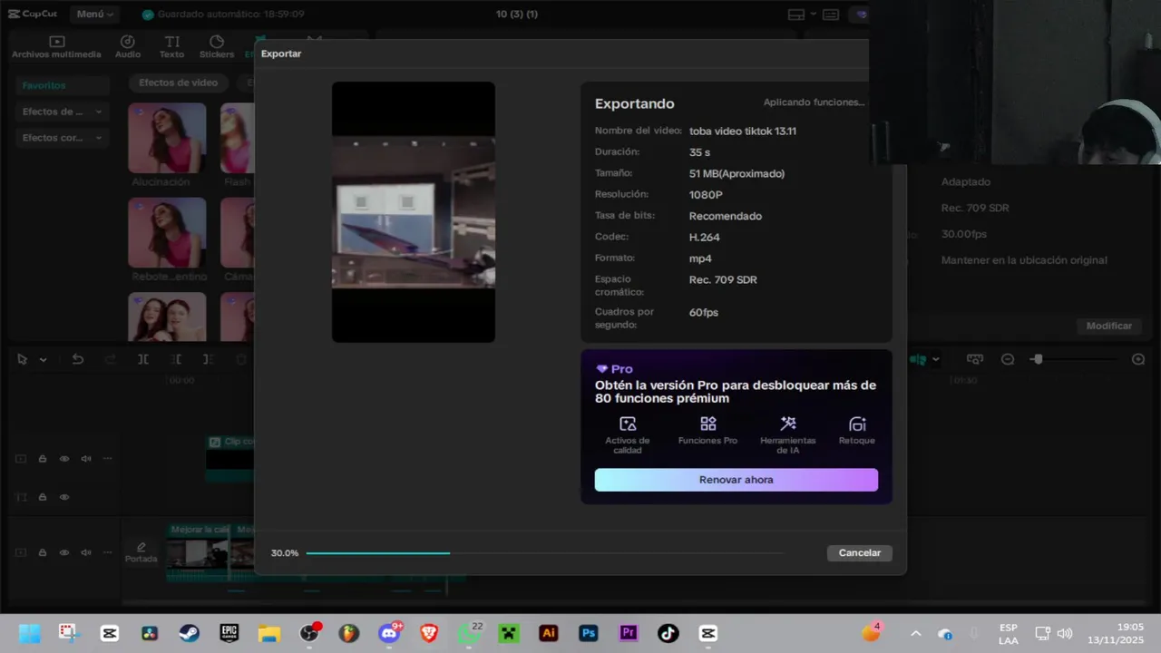Select the Favoritos category

63,85
